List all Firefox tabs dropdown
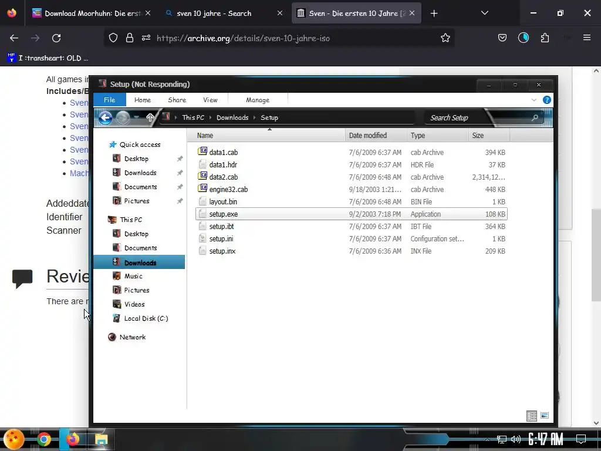601x451 pixels. [x=484, y=13]
